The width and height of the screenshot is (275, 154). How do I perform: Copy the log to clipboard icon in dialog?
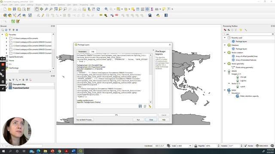click(145, 106)
